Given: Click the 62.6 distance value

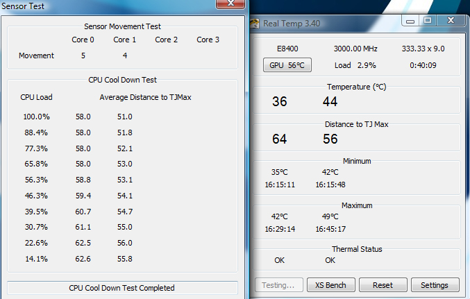Looking at the screenshot, I should tap(83, 259).
